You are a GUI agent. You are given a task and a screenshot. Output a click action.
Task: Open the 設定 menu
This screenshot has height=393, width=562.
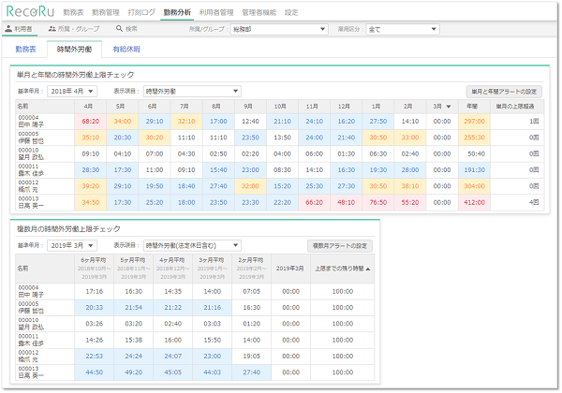click(291, 12)
